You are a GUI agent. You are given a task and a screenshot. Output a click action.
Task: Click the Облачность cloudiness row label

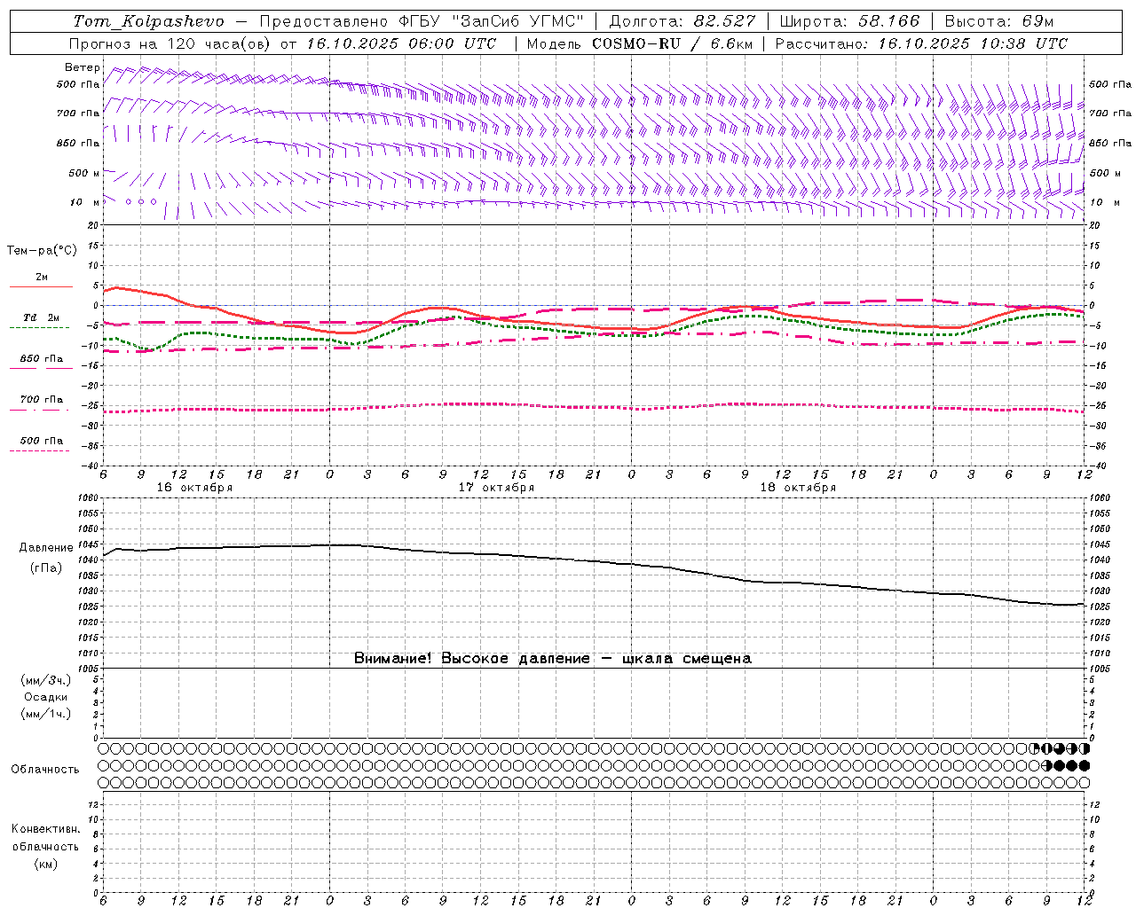[45, 769]
